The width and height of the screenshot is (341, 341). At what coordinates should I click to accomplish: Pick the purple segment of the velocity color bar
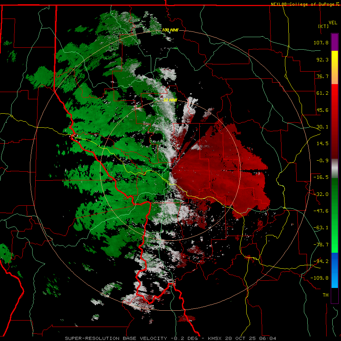pos(335,42)
